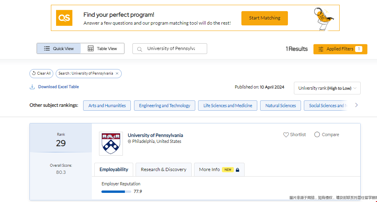Select the Employability tab
This screenshot has width=377, height=202.
click(114, 169)
